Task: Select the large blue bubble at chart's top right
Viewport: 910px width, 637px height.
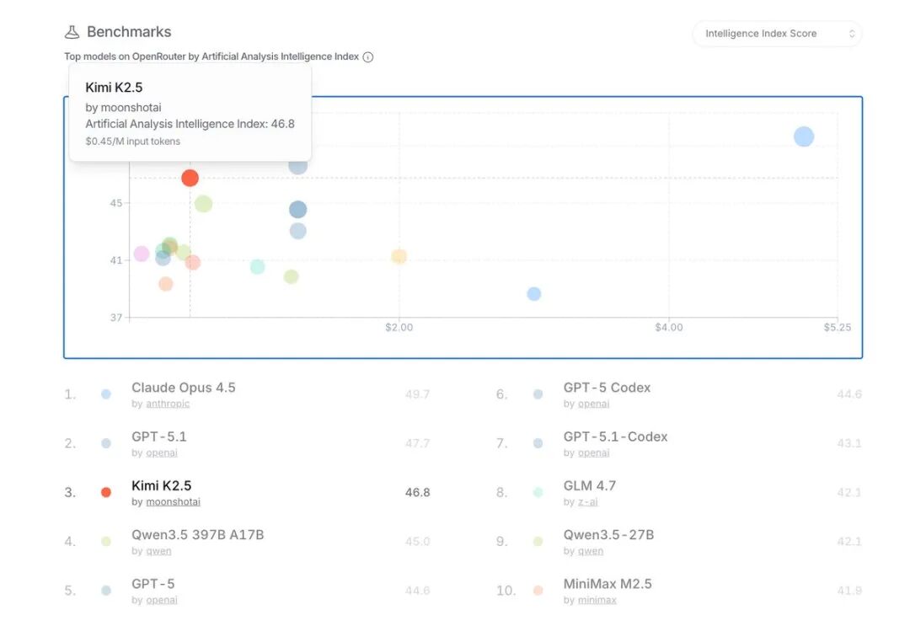Action: pyautogui.click(x=804, y=136)
